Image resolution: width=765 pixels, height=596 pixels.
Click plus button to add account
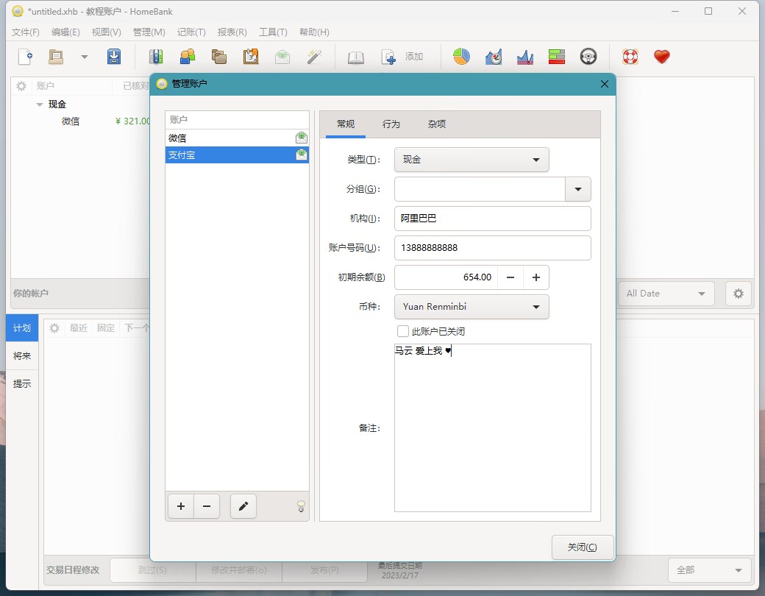pos(181,506)
